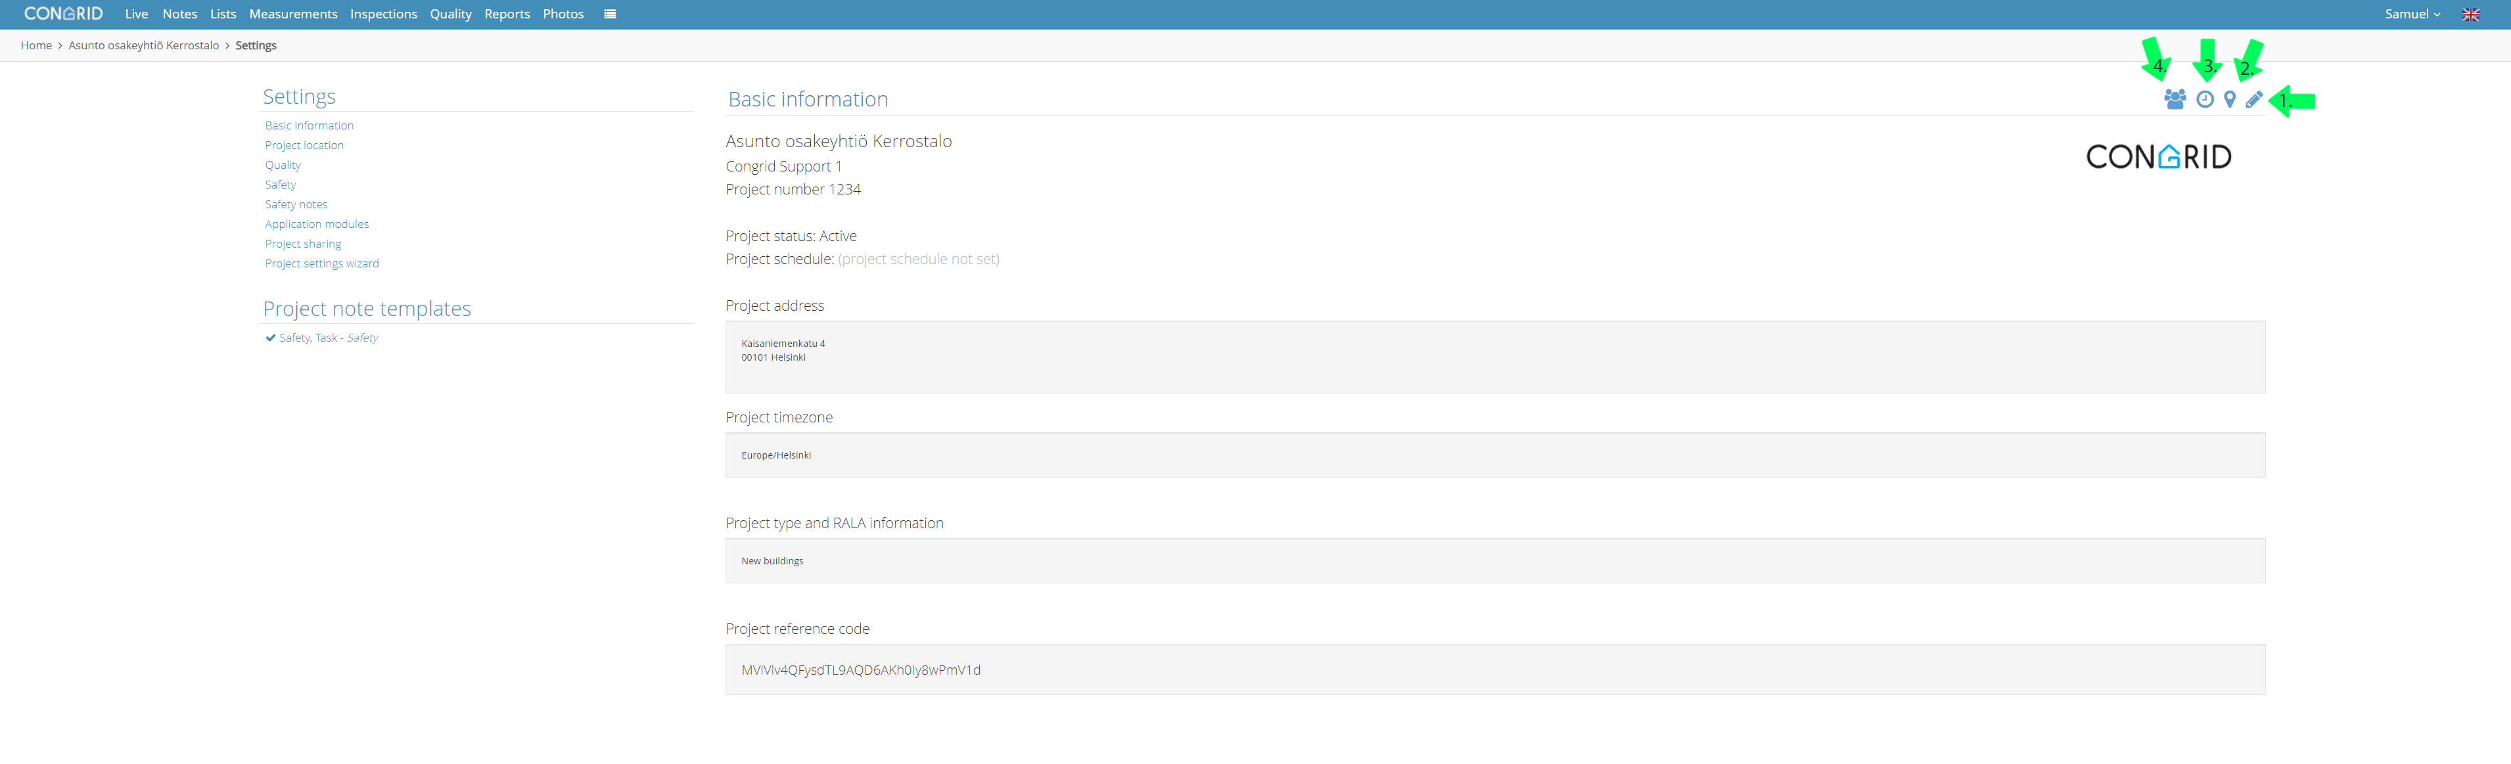Image resolution: width=2511 pixels, height=764 pixels.
Task: Open the Quality settings link
Action: coord(282,165)
